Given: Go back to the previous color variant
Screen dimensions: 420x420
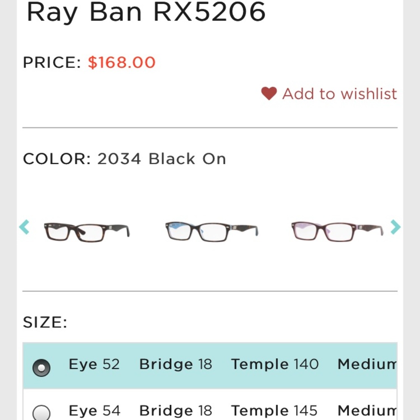Looking at the screenshot, I should [24, 227].
